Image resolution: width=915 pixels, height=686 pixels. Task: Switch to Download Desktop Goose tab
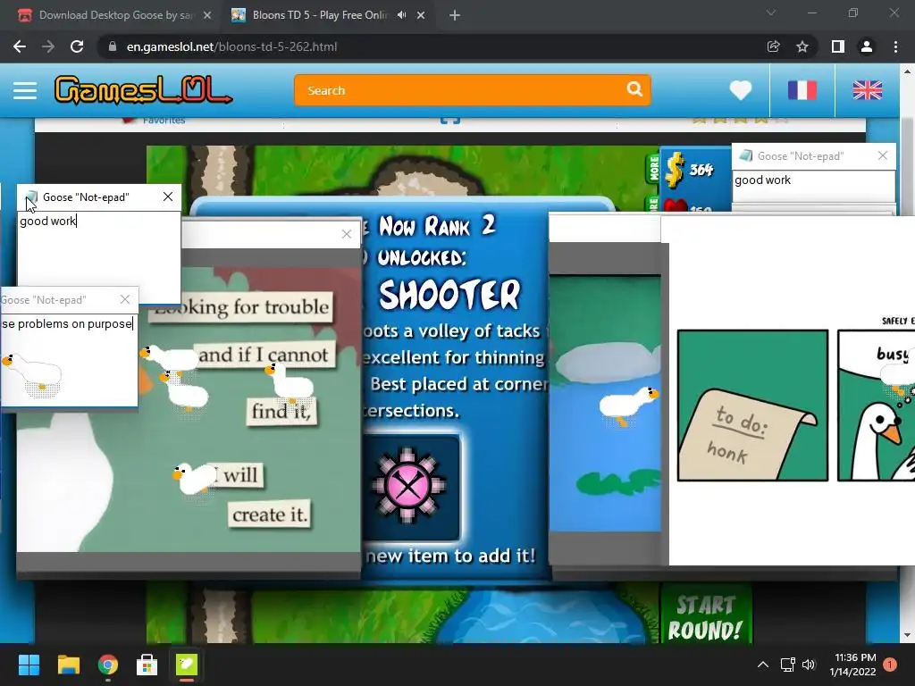115,15
